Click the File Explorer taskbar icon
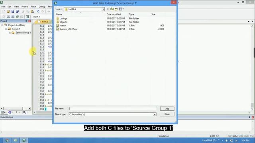 (16, 140)
